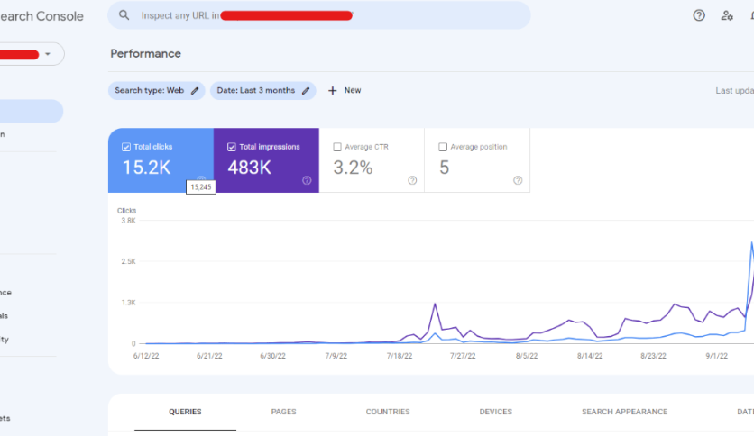The width and height of the screenshot is (754, 436).
Task: Add a New filter
Action: pos(345,91)
